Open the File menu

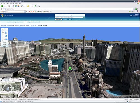pos(1,3)
